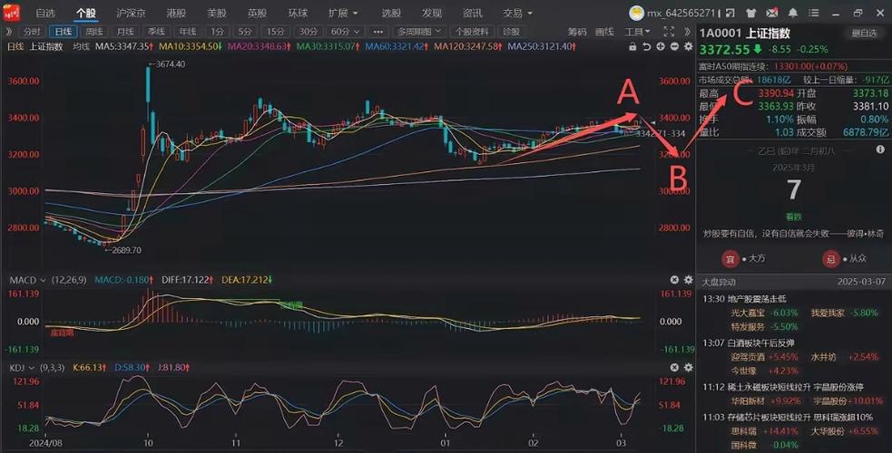Expand the 工具 tools dropdown
The image size is (892, 453).
tap(637, 32)
